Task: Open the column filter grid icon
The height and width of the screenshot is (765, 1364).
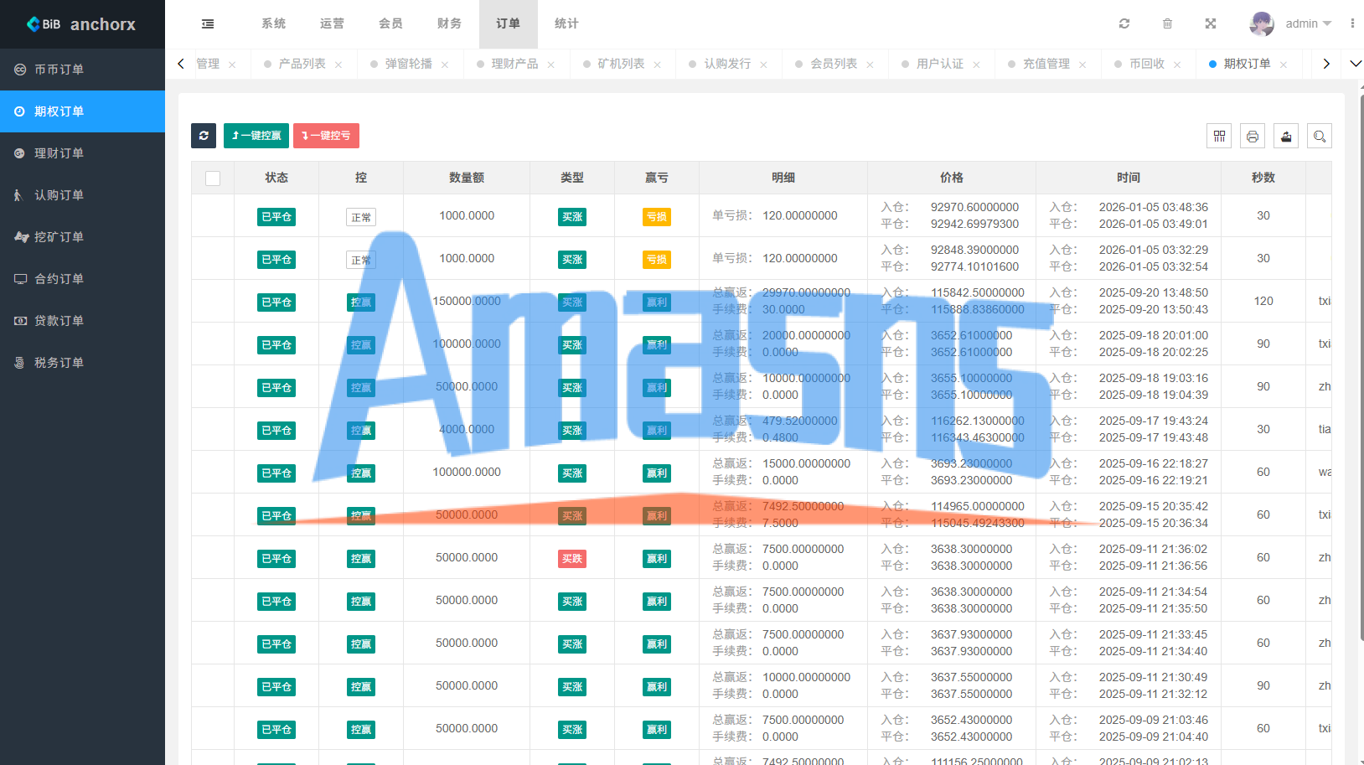Action: [x=1219, y=136]
